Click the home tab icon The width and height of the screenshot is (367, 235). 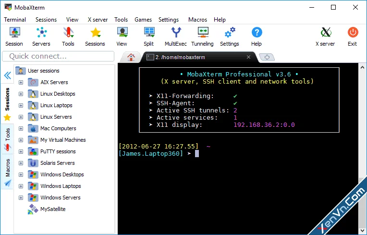coord(131,57)
